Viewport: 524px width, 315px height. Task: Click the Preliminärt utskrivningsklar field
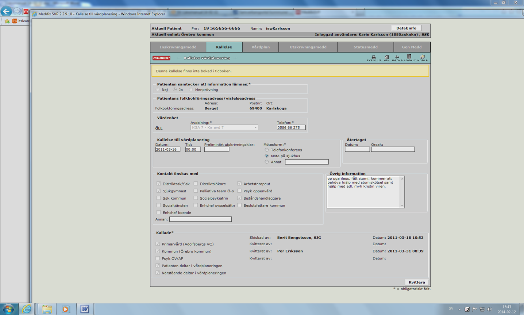pos(217,149)
